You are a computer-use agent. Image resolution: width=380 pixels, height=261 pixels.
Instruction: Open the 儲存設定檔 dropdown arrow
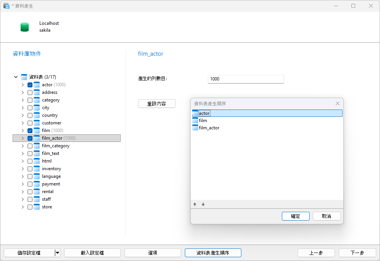pyautogui.click(x=57, y=253)
